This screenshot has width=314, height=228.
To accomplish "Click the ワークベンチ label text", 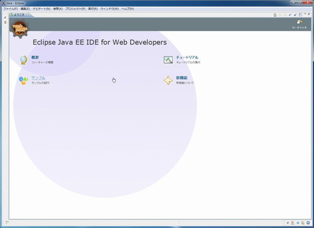I will tap(299, 28).
